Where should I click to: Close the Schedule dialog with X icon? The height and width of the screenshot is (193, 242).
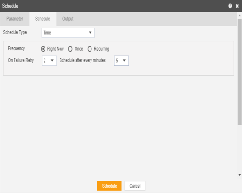click(x=237, y=6)
